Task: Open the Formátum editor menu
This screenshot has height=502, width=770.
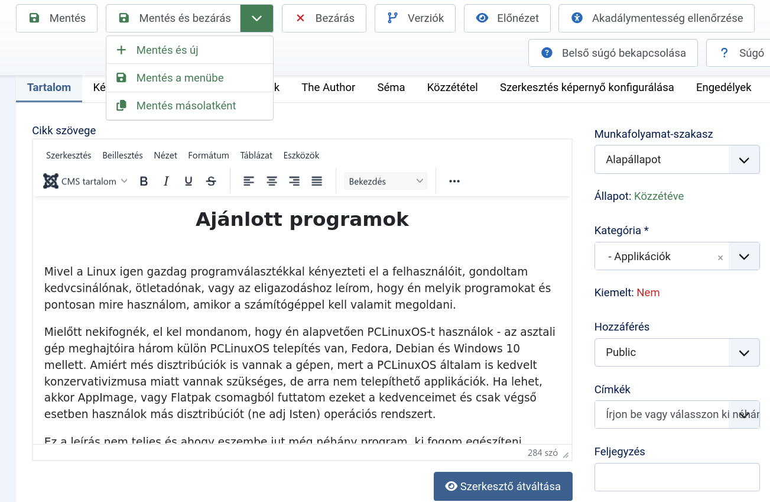Action: [209, 156]
